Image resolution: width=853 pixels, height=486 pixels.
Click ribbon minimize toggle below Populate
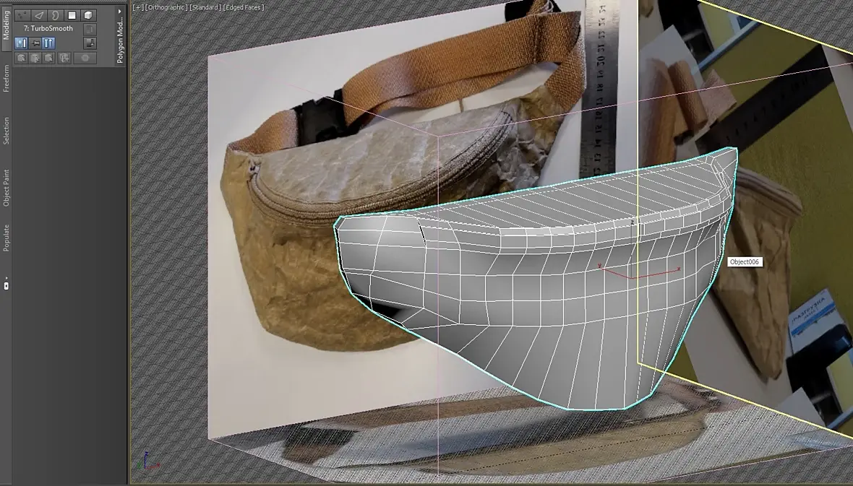point(6,285)
